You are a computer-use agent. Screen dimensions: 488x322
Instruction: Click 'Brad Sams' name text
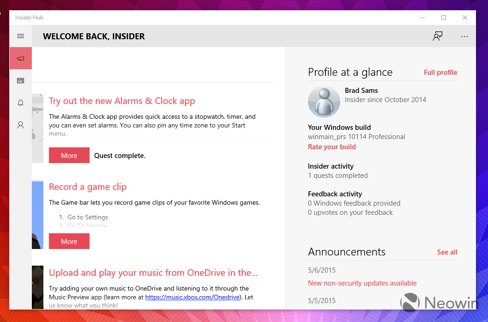point(361,91)
